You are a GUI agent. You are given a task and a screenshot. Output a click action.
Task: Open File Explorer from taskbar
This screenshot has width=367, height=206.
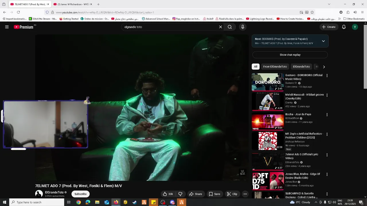97,202
